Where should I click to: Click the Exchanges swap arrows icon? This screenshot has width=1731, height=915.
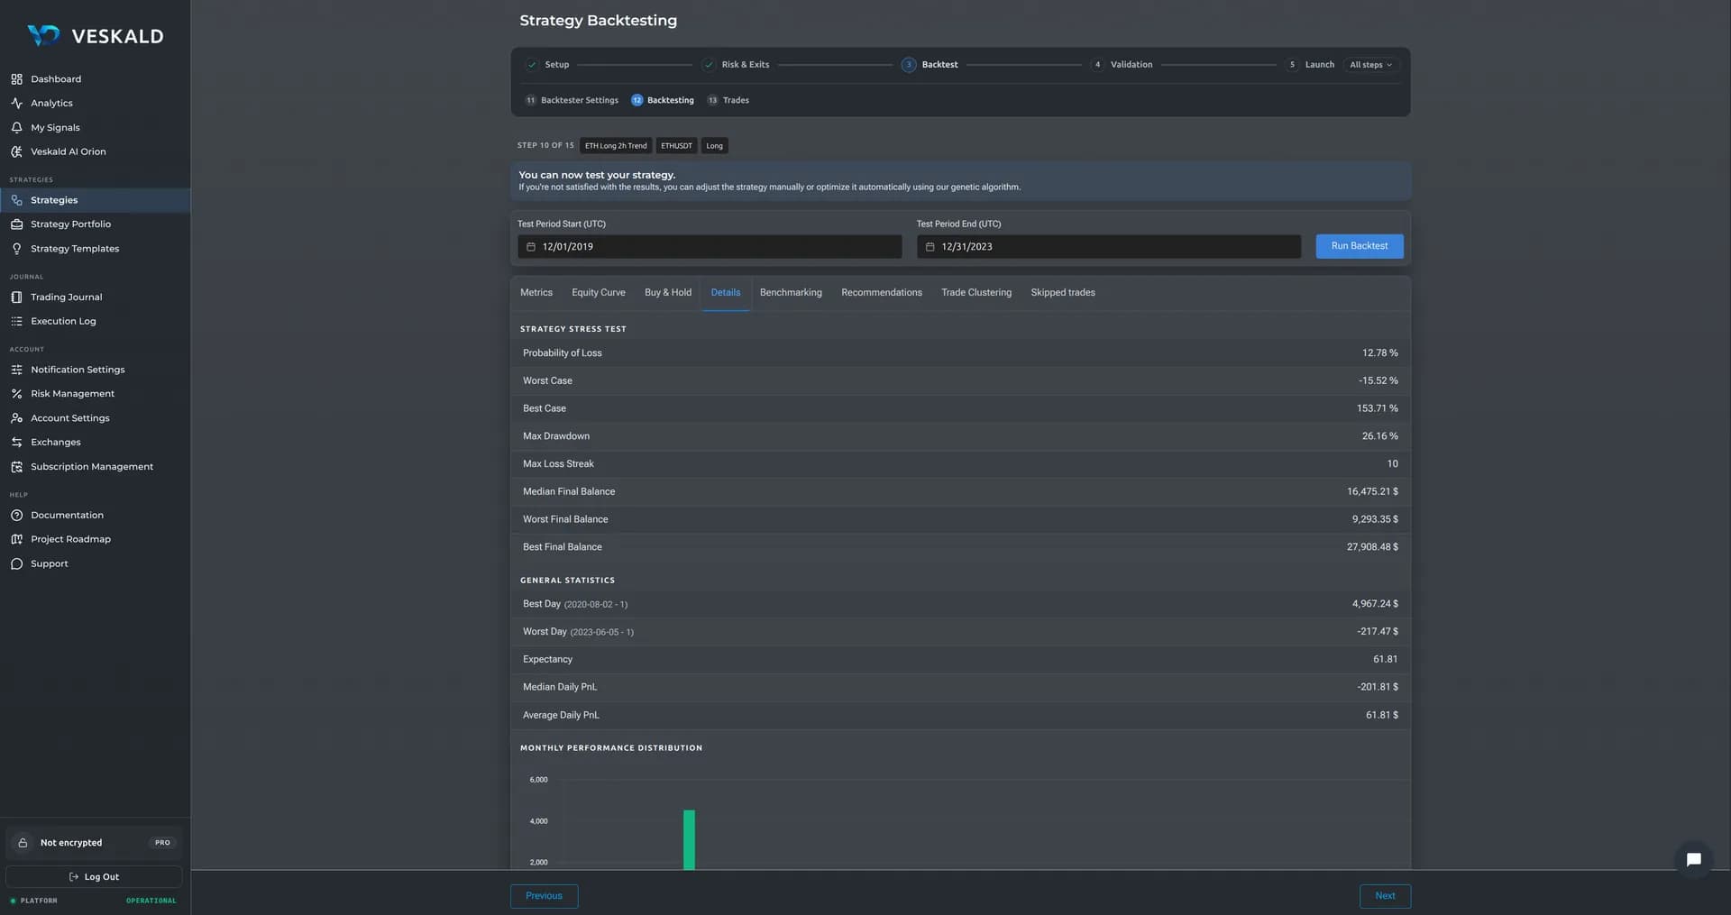point(16,443)
